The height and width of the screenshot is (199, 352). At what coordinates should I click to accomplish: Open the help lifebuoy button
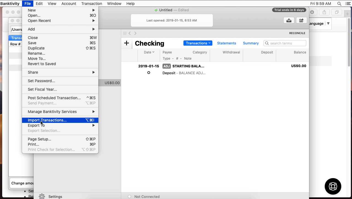coord(333,186)
